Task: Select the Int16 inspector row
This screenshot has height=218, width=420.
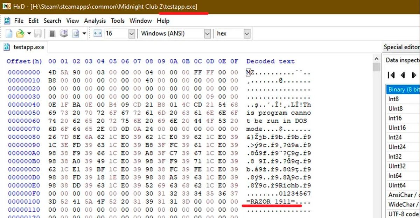Action: click(x=403, y=118)
